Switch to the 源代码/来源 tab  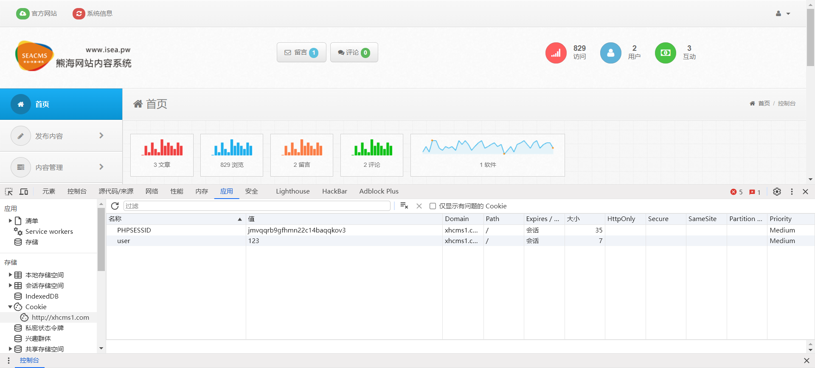point(116,191)
